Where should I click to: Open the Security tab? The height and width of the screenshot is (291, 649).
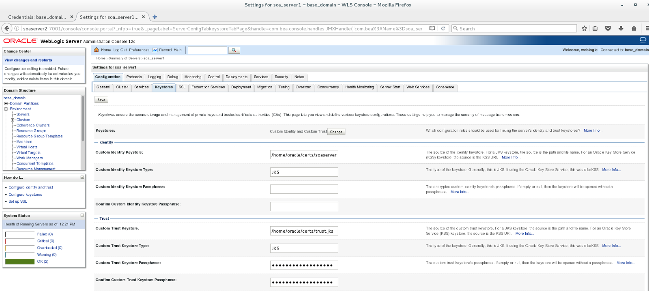click(281, 77)
